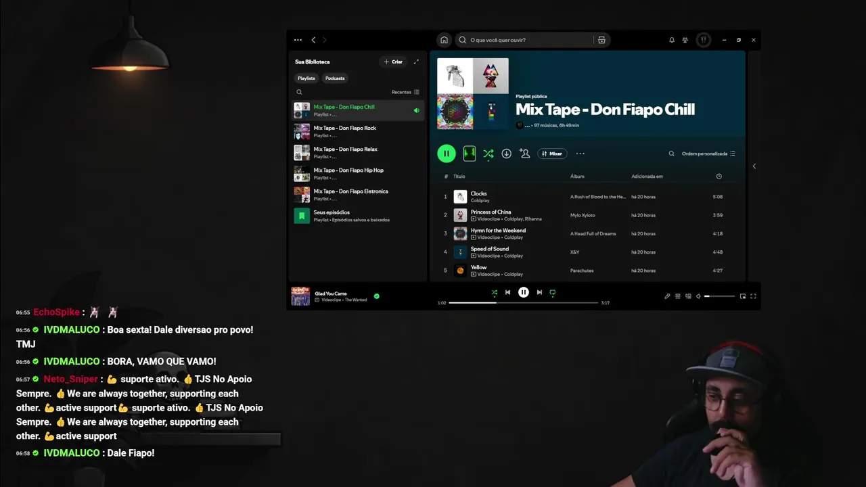
Task: Open the playback queue
Action: [678, 296]
